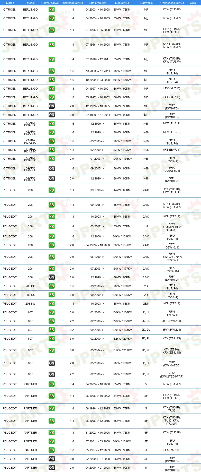Click the 206 SW model cell
The width and height of the screenshot is (201, 472).
coord(30,304)
